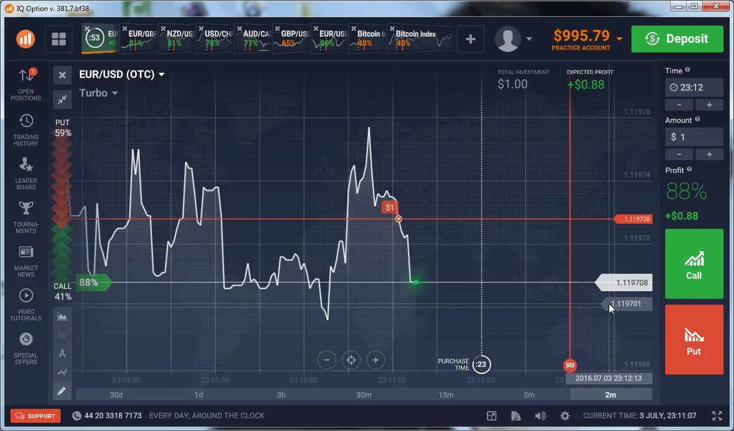Image resolution: width=734 pixels, height=431 pixels.
Task: Click the green Call button
Action: [694, 264]
